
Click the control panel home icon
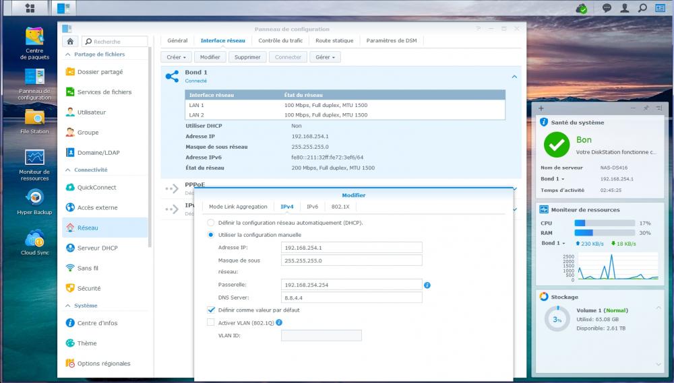[70, 41]
